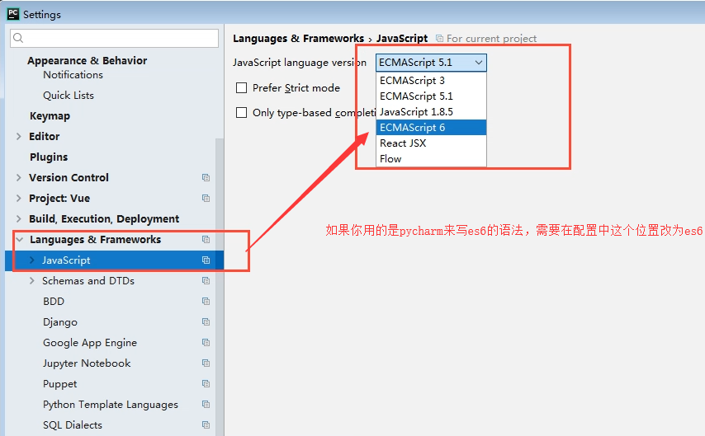Viewport: 705px width, 436px height.
Task: Click the search magnifier icon in the settings search box
Action: pyautogui.click(x=18, y=38)
